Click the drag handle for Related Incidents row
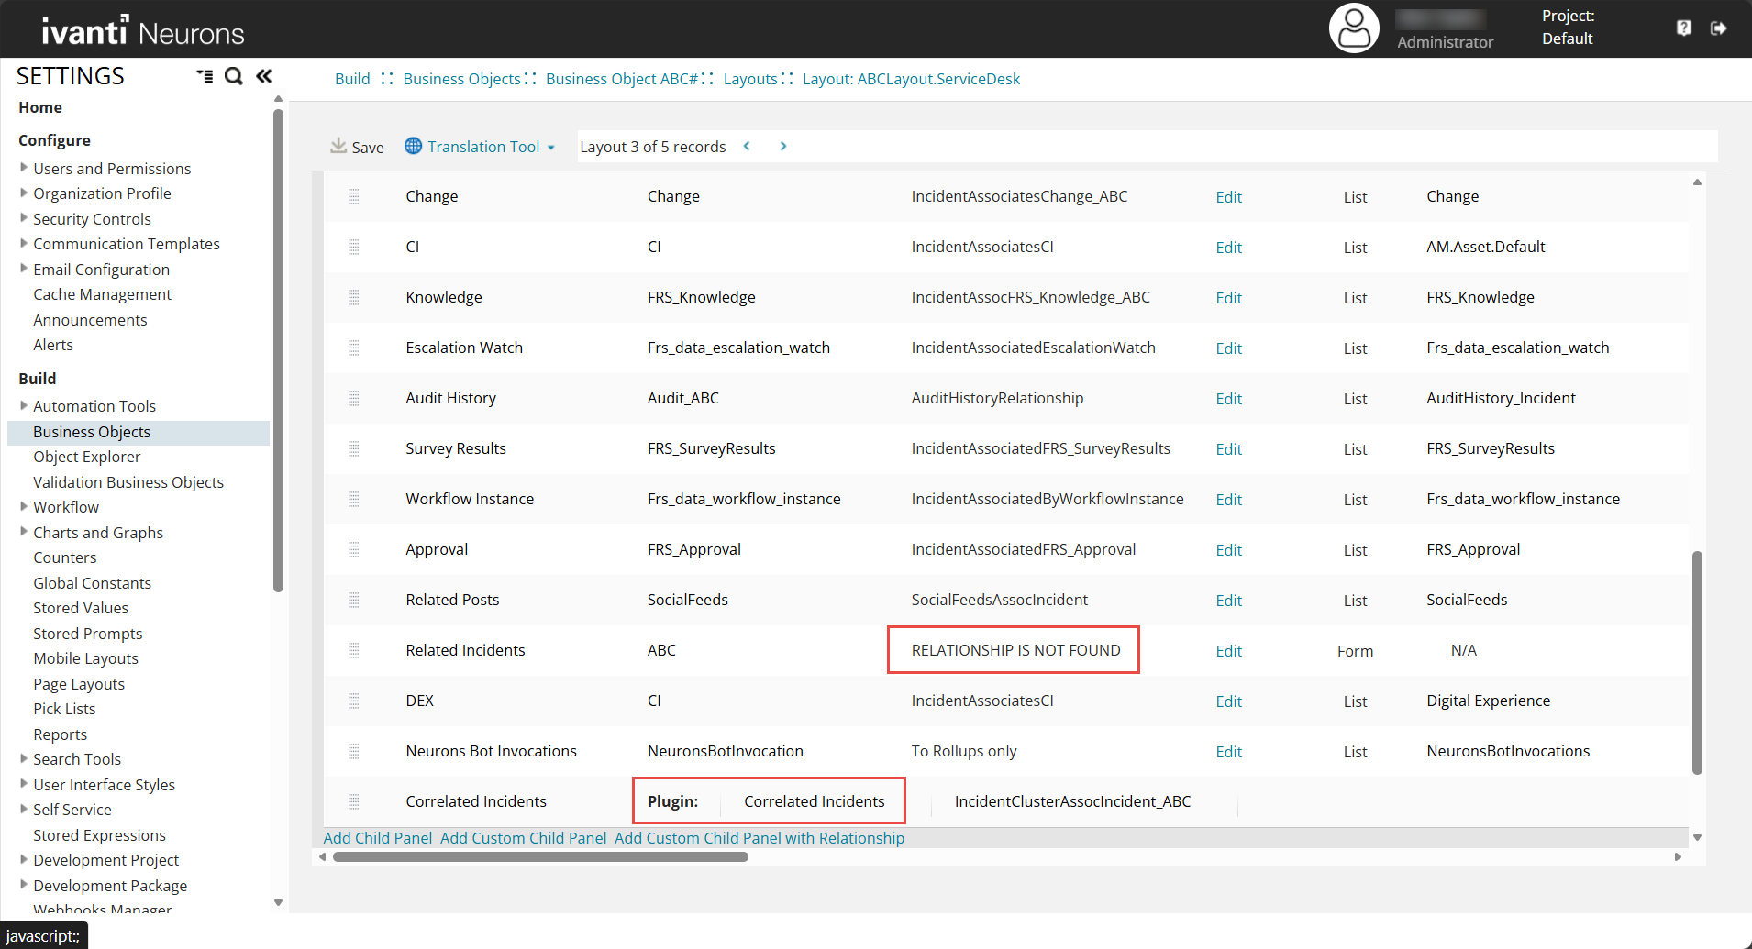Image resolution: width=1752 pixels, height=949 pixels. pyautogui.click(x=353, y=650)
